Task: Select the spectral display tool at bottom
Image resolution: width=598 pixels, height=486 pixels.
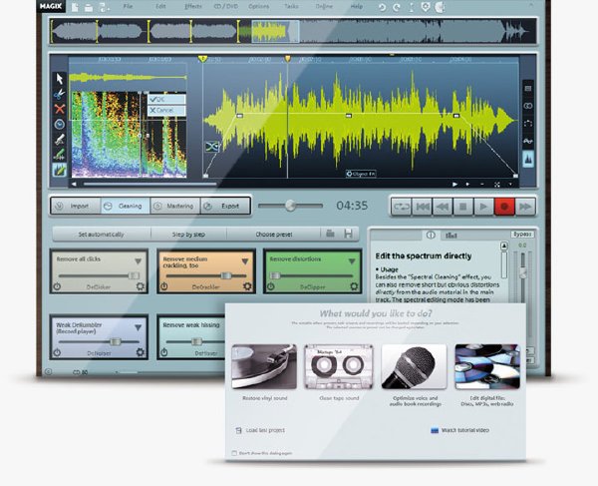Action: pos(60,170)
